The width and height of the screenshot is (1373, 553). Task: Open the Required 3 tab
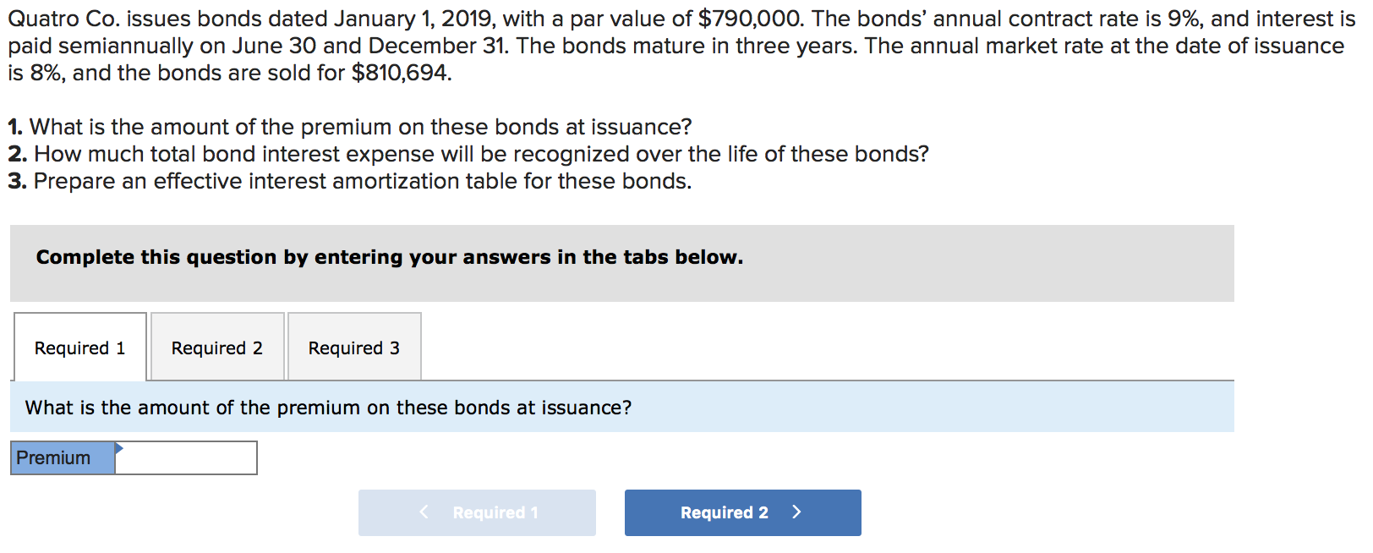tap(353, 347)
